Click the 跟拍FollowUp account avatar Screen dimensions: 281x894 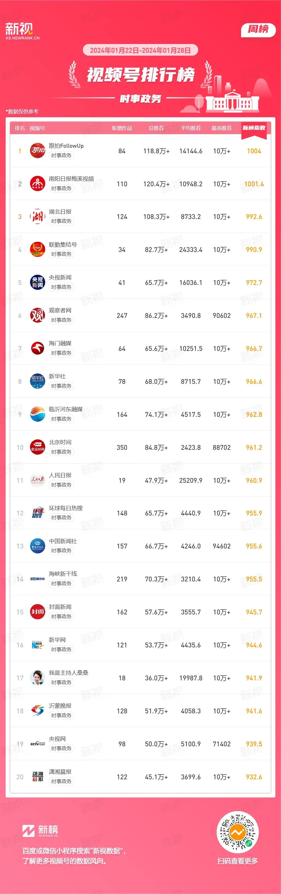[x=37, y=150]
